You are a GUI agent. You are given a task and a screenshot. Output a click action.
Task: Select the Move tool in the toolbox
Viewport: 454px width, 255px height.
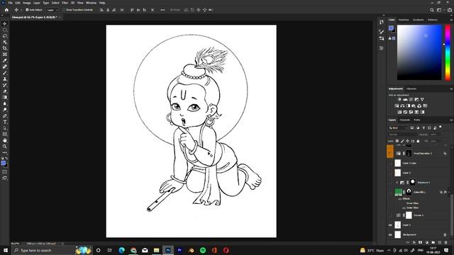5,23
